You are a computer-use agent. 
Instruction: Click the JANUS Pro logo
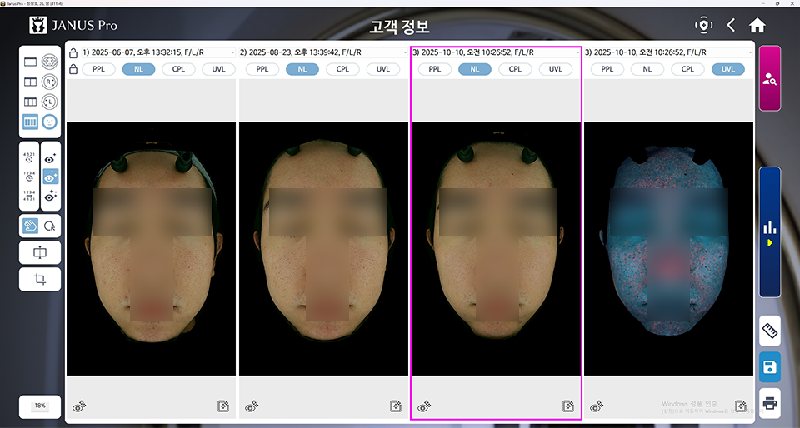73,25
